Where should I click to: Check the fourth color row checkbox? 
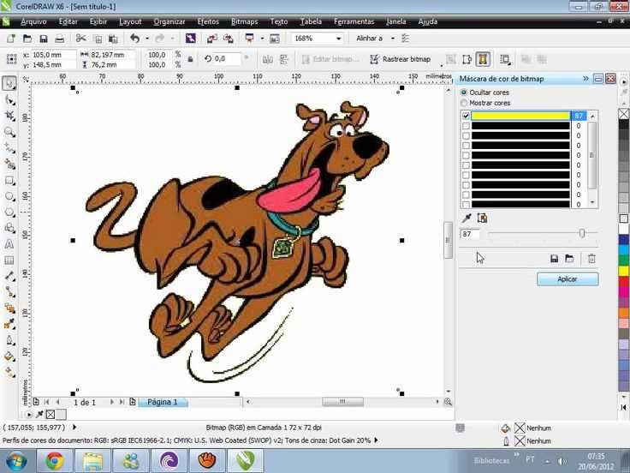point(466,146)
